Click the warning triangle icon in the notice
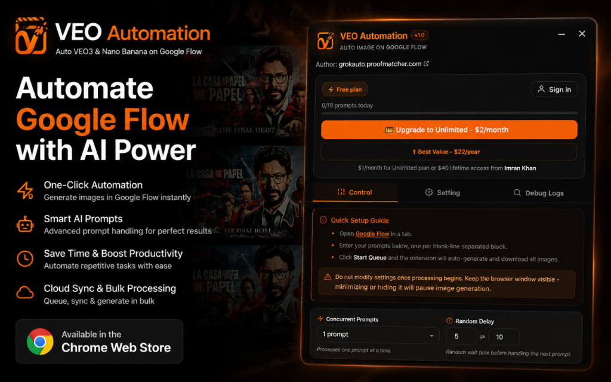 328,277
